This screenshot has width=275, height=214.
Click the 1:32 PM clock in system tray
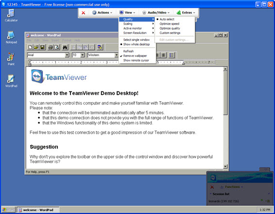tap(265, 210)
